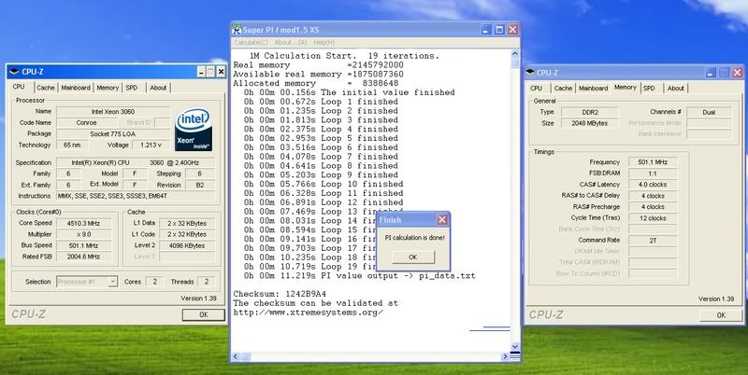Click the xtremesystems.org URL text
The image size is (748, 375).
[309, 312]
